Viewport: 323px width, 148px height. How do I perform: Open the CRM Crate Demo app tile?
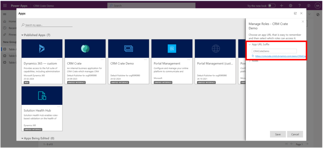coord(129,62)
